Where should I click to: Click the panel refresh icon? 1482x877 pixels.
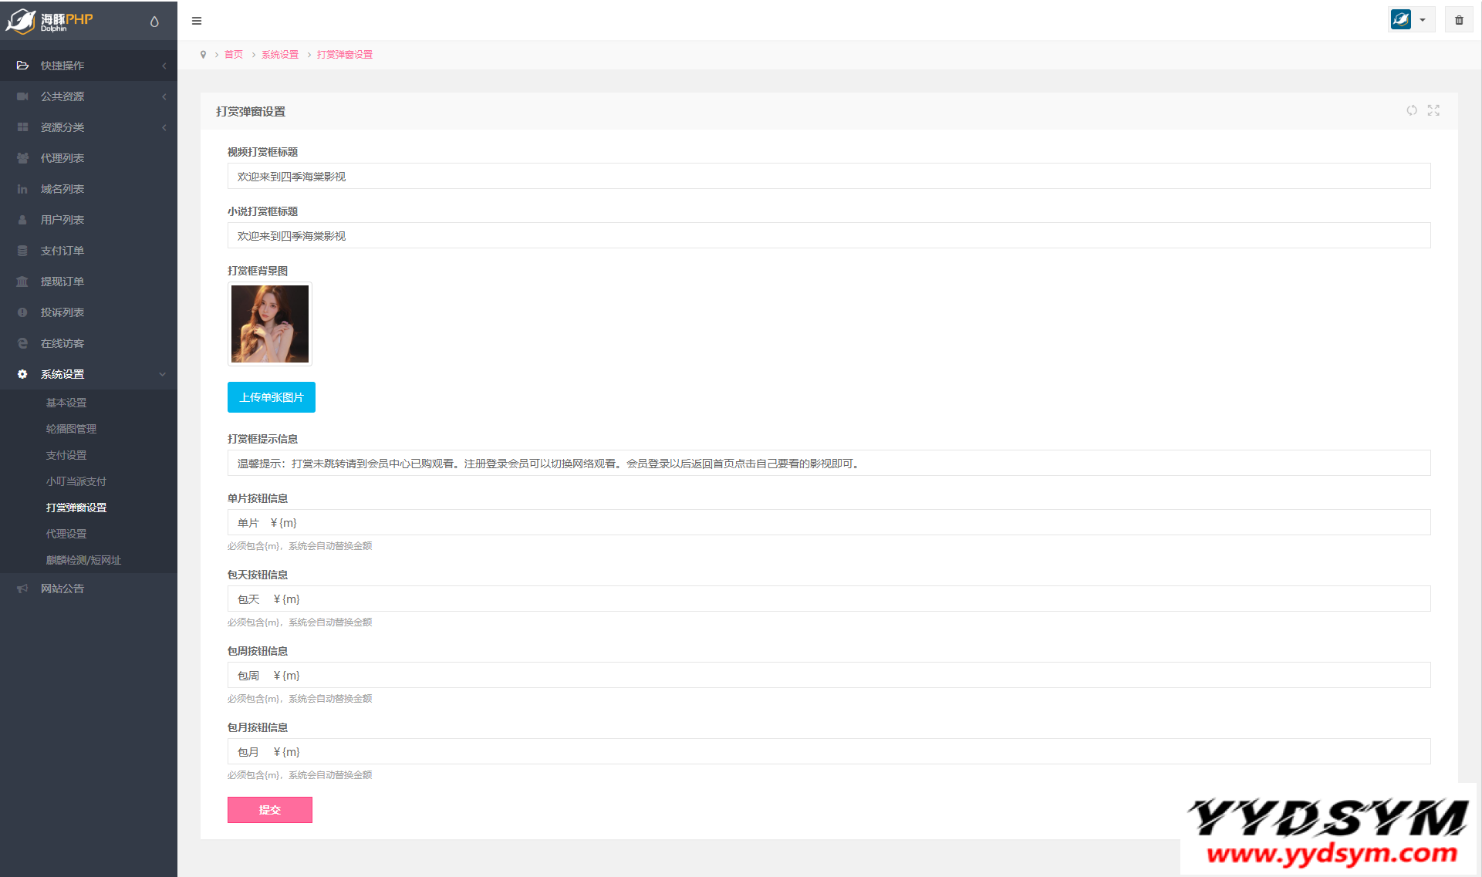[x=1412, y=110]
